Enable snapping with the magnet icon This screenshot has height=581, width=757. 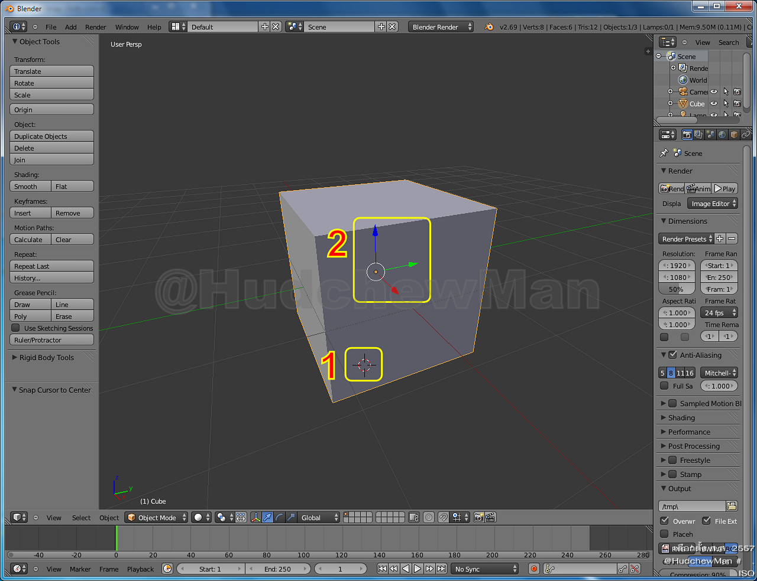(444, 517)
